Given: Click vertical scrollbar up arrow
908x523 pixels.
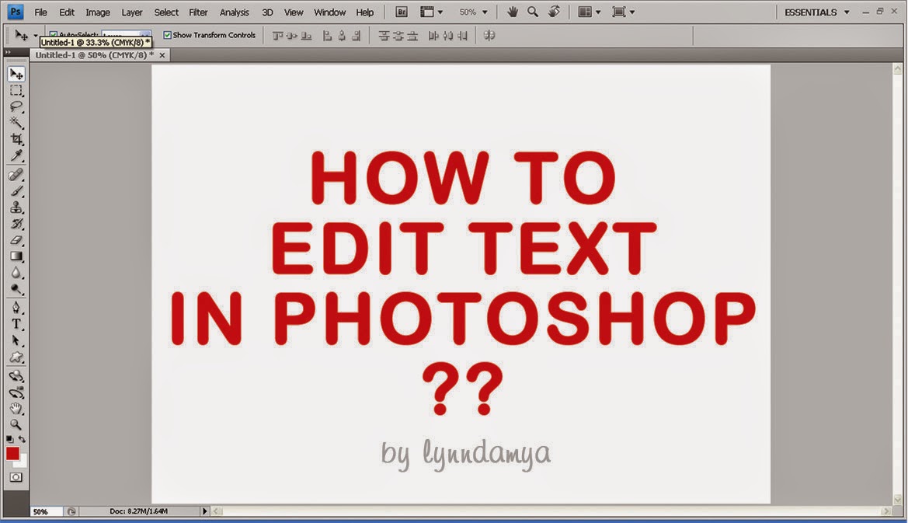Looking at the screenshot, I should point(898,69).
